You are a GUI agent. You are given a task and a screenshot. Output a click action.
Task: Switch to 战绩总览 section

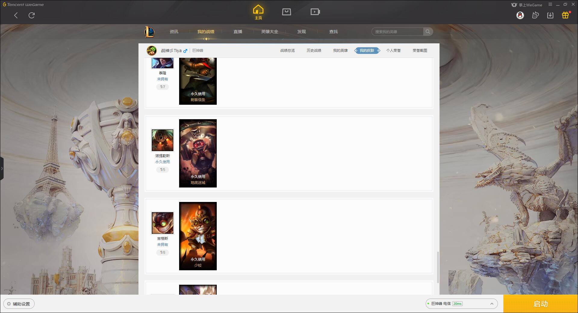[x=287, y=51]
